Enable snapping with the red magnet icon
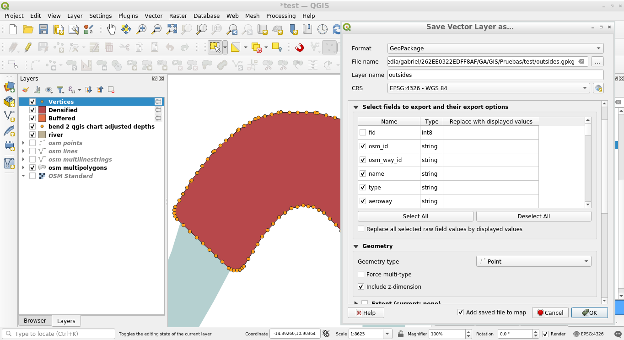Viewport: 624px width, 340px height. (299, 47)
